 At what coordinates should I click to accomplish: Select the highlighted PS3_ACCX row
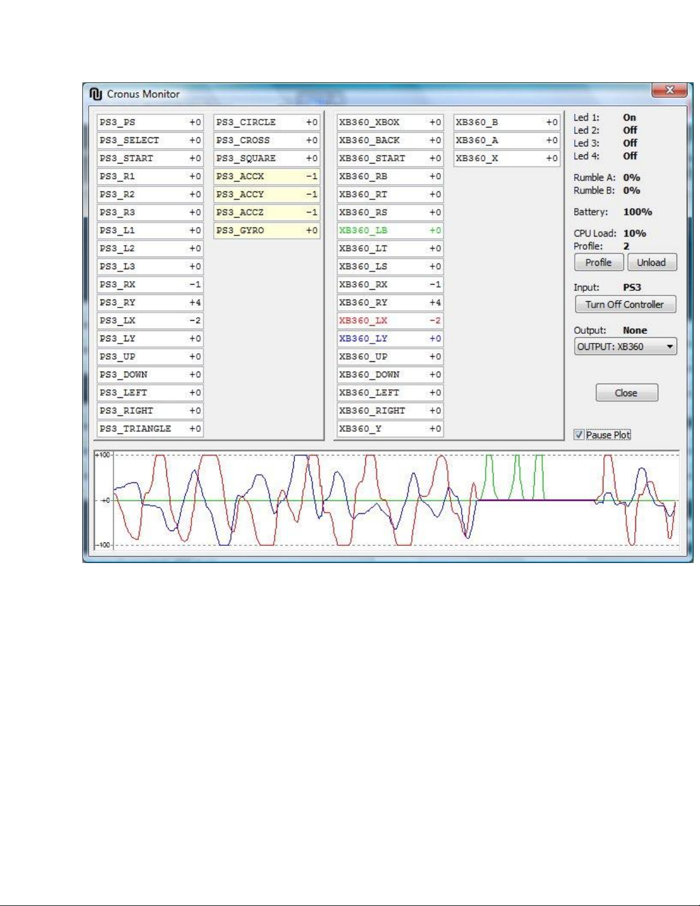coord(267,176)
